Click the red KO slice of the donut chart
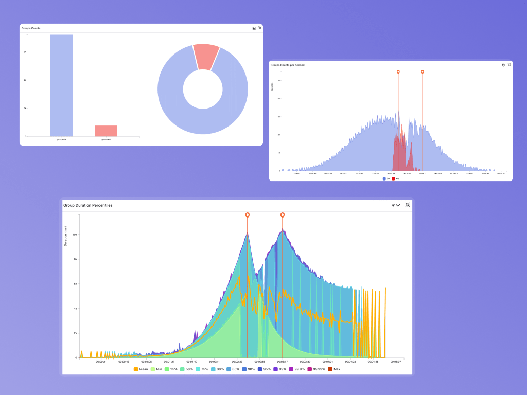Screen dimensions: 527x395 point(206,57)
